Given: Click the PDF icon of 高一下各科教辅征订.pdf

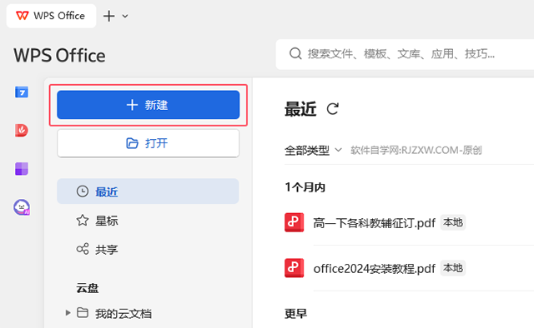Looking at the screenshot, I should pos(294,222).
